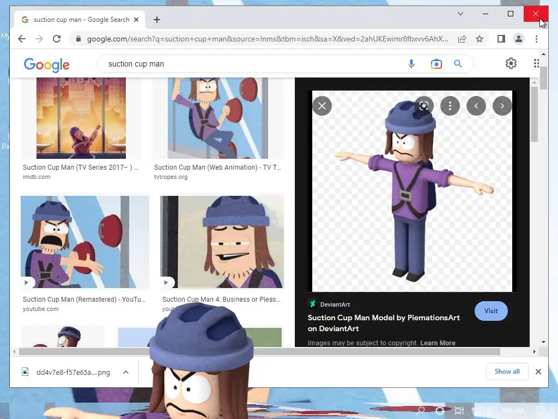
Task: Start a voice search with the microphone
Action: coord(411,64)
